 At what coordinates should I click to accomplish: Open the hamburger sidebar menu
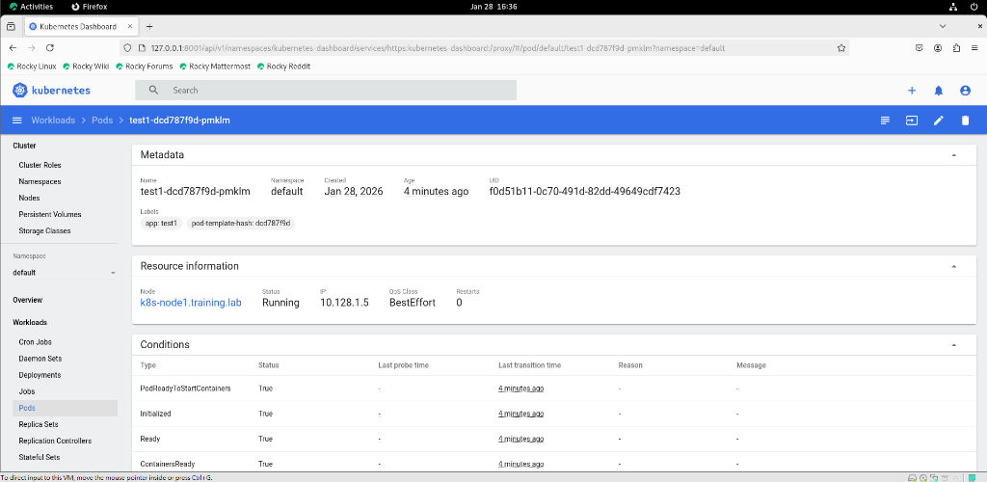(x=17, y=120)
